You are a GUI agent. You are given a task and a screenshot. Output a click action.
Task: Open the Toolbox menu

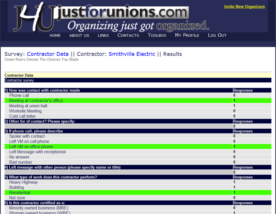click(157, 35)
